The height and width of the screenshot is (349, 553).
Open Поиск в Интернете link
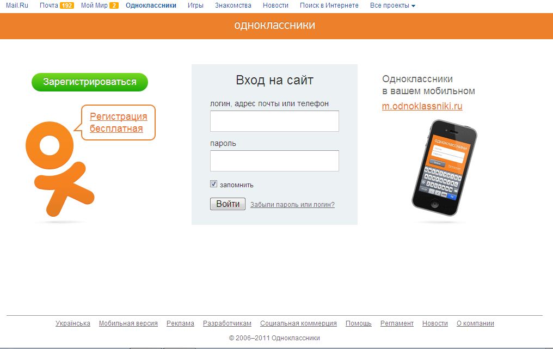[329, 5]
